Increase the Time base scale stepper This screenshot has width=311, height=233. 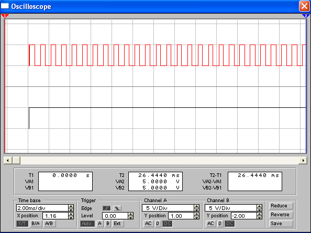click(71, 206)
